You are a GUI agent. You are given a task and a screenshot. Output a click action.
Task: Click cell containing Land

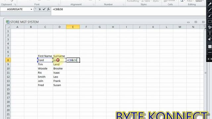[60, 64]
